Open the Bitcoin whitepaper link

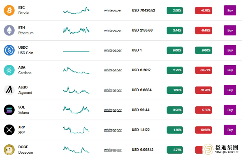pos(113,10)
